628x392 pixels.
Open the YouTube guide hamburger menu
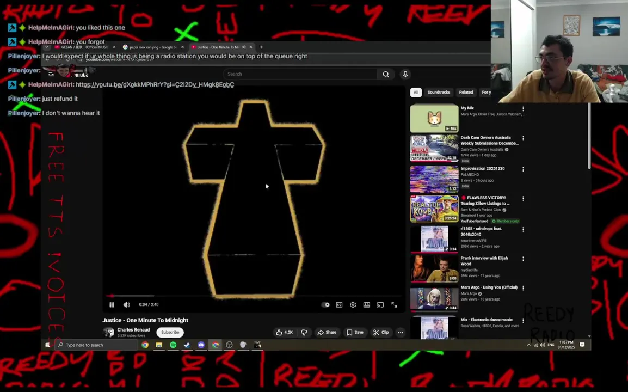(51, 74)
